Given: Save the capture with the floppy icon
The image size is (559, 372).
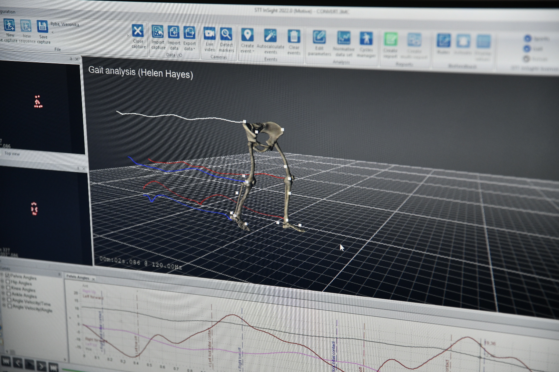Looking at the screenshot, I should (42, 27).
